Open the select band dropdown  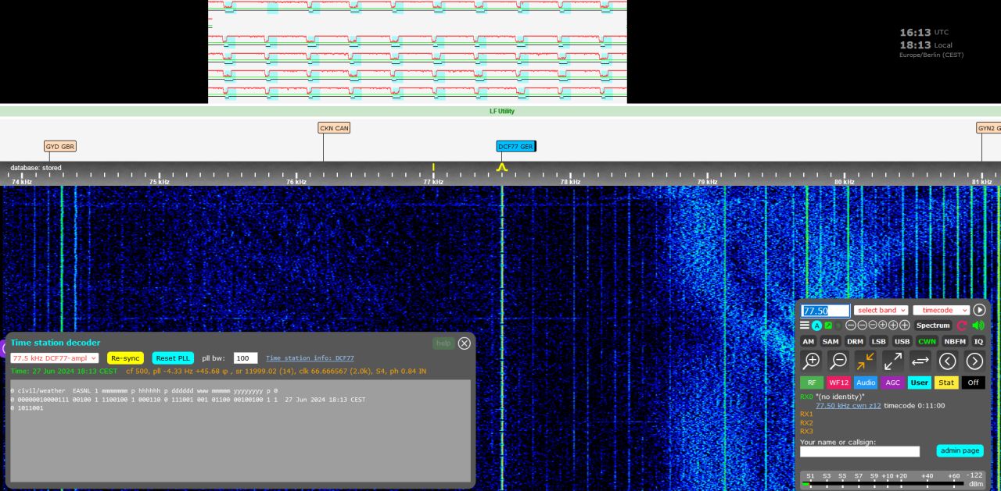(x=881, y=310)
